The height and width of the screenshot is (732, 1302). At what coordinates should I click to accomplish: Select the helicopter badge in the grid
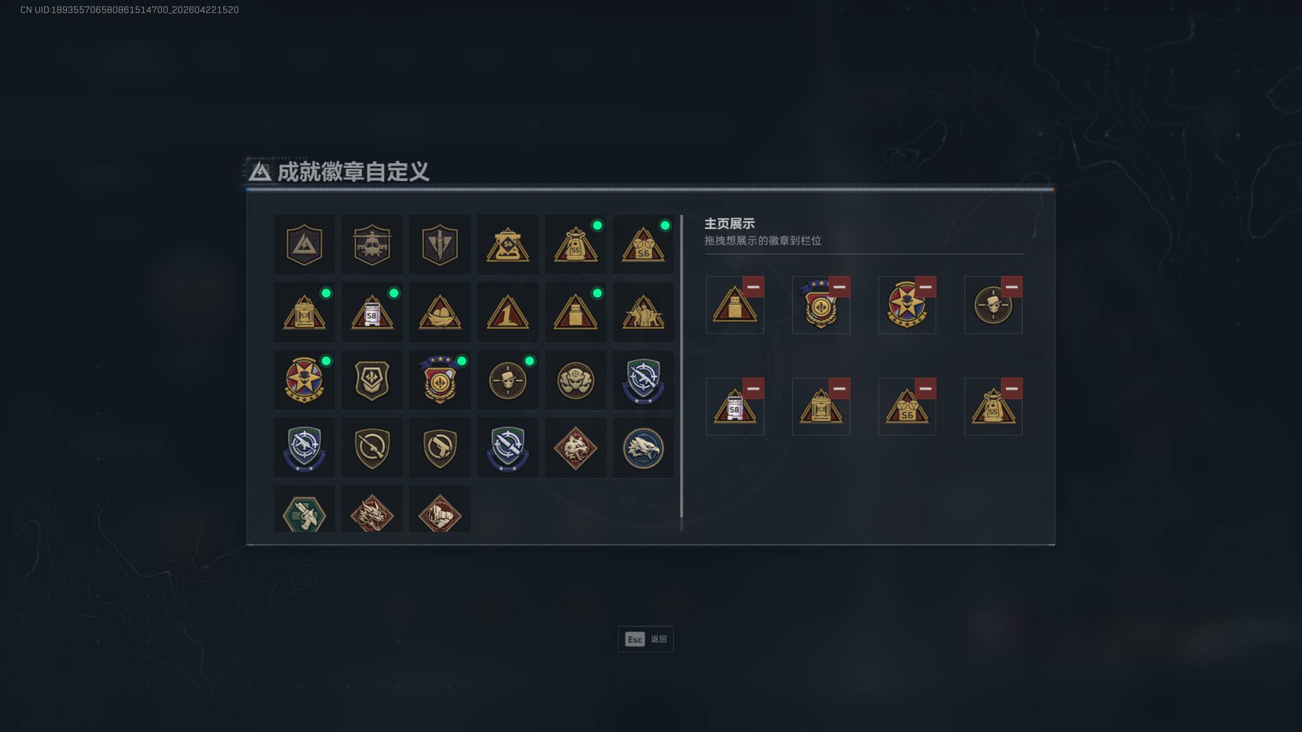tap(372, 245)
